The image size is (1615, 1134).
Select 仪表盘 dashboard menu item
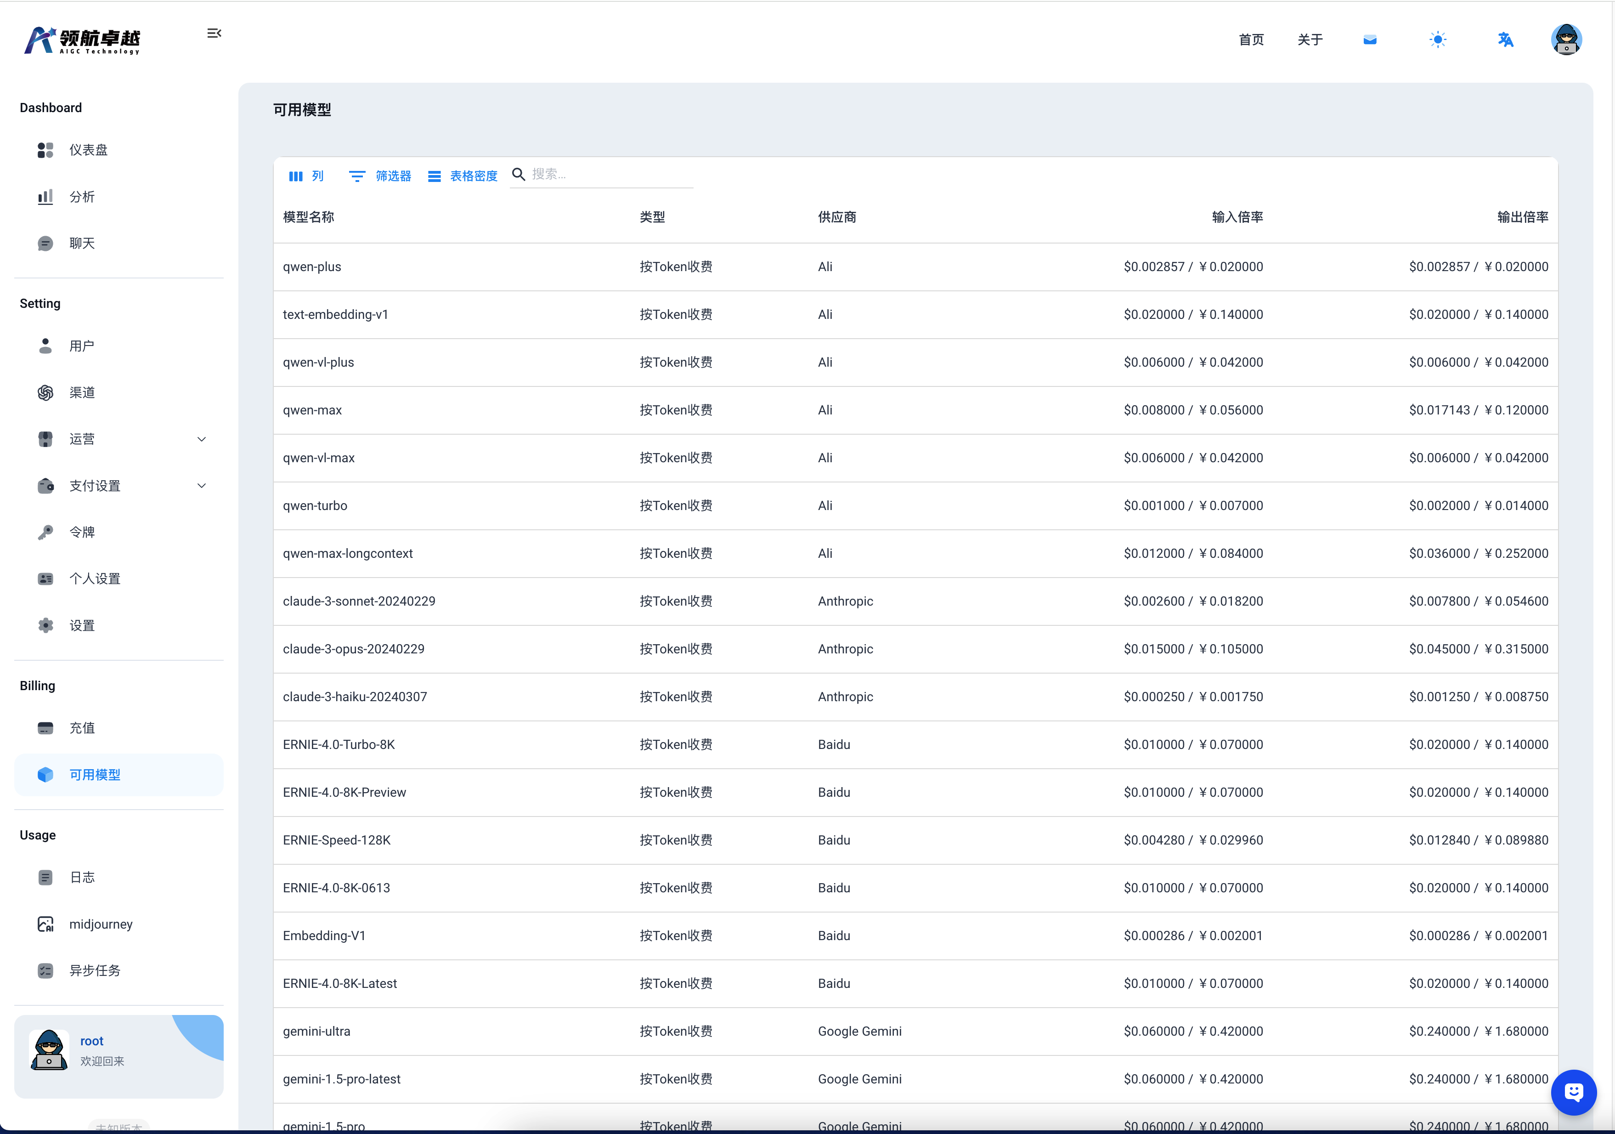(89, 150)
